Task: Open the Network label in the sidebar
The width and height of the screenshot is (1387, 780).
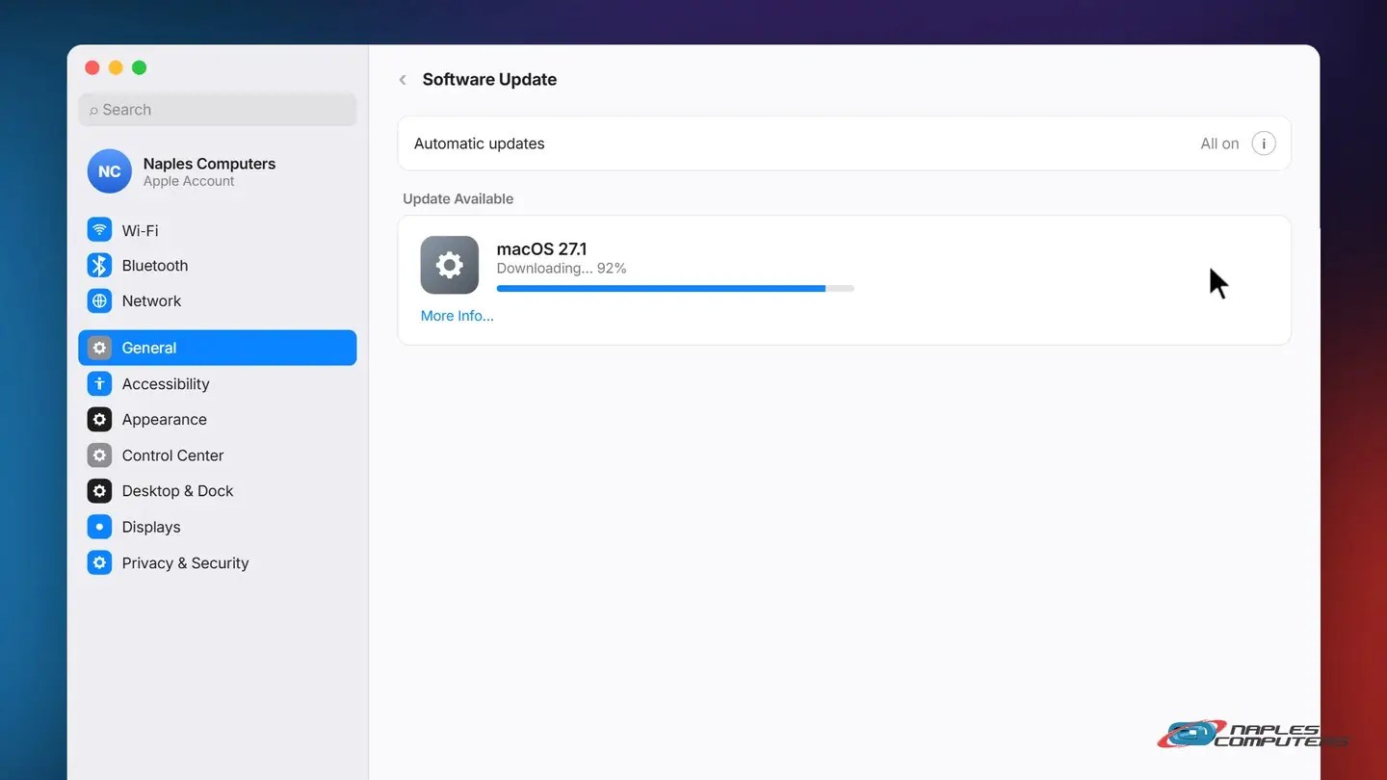Action: tap(151, 301)
